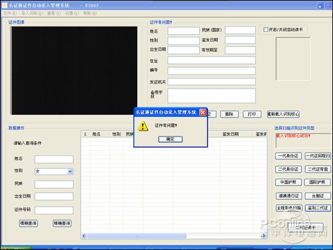
Task: Click the 鉴别二代证 button
Action: [x=318, y=208]
